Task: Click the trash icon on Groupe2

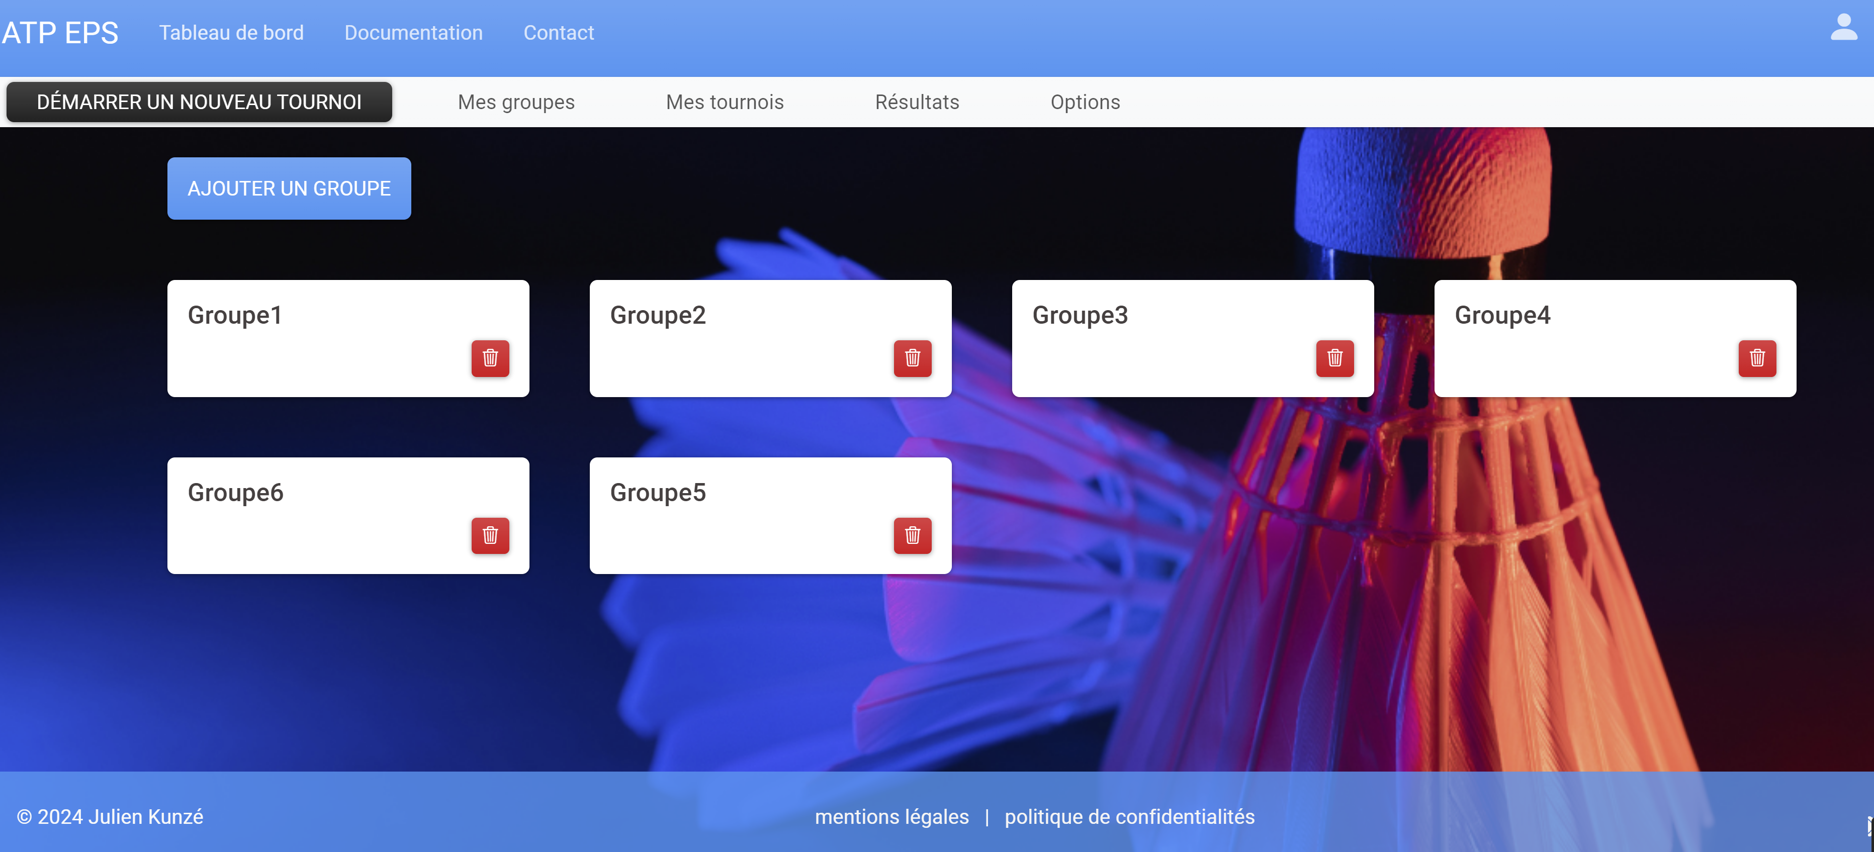Action: coord(912,358)
